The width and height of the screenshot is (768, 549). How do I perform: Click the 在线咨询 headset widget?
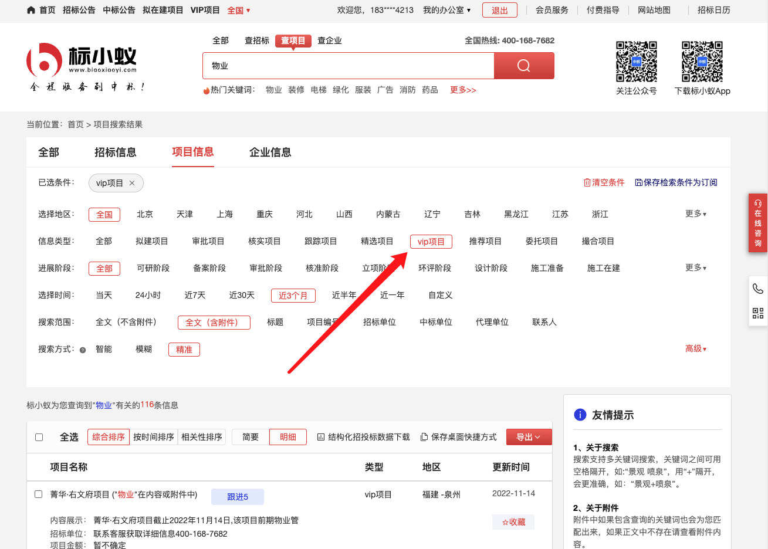(x=758, y=223)
